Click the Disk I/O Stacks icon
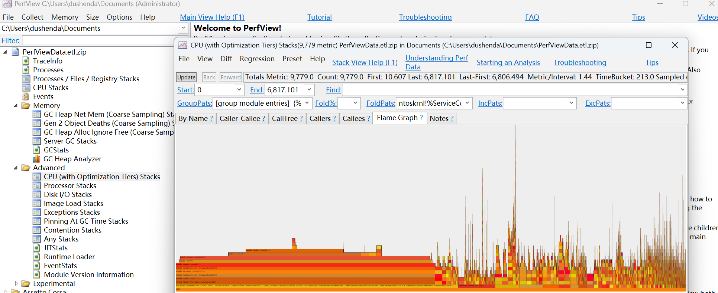Image resolution: width=718 pixels, height=293 pixels. [36, 194]
